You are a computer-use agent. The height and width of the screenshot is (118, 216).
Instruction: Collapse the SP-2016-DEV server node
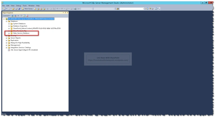[x=4, y=19]
